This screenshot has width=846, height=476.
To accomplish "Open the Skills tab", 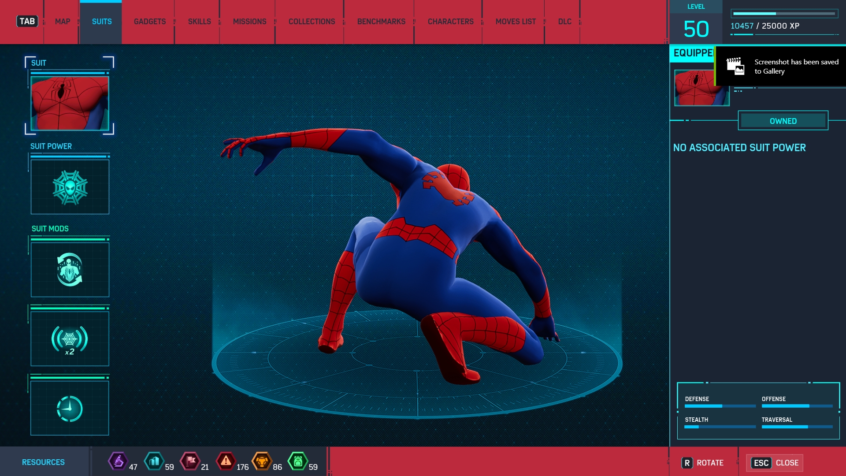I will click(x=199, y=22).
